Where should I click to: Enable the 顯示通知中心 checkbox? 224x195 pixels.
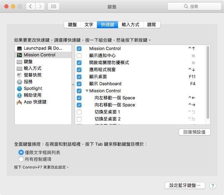pos(79,56)
